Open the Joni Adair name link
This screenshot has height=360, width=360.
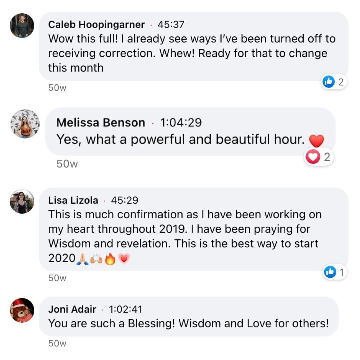click(x=72, y=309)
